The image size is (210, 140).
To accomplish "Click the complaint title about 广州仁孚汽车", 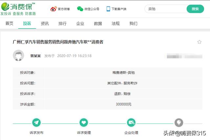I will click(x=58, y=42).
